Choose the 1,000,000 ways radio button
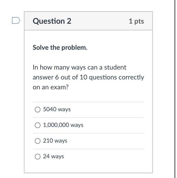 click(x=38, y=125)
